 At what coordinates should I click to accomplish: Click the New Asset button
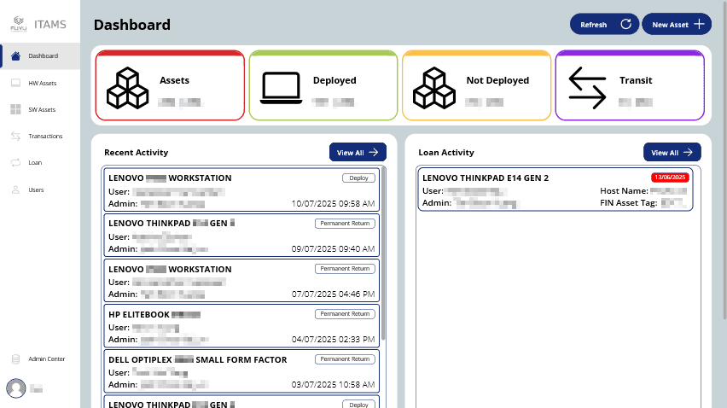(x=677, y=24)
